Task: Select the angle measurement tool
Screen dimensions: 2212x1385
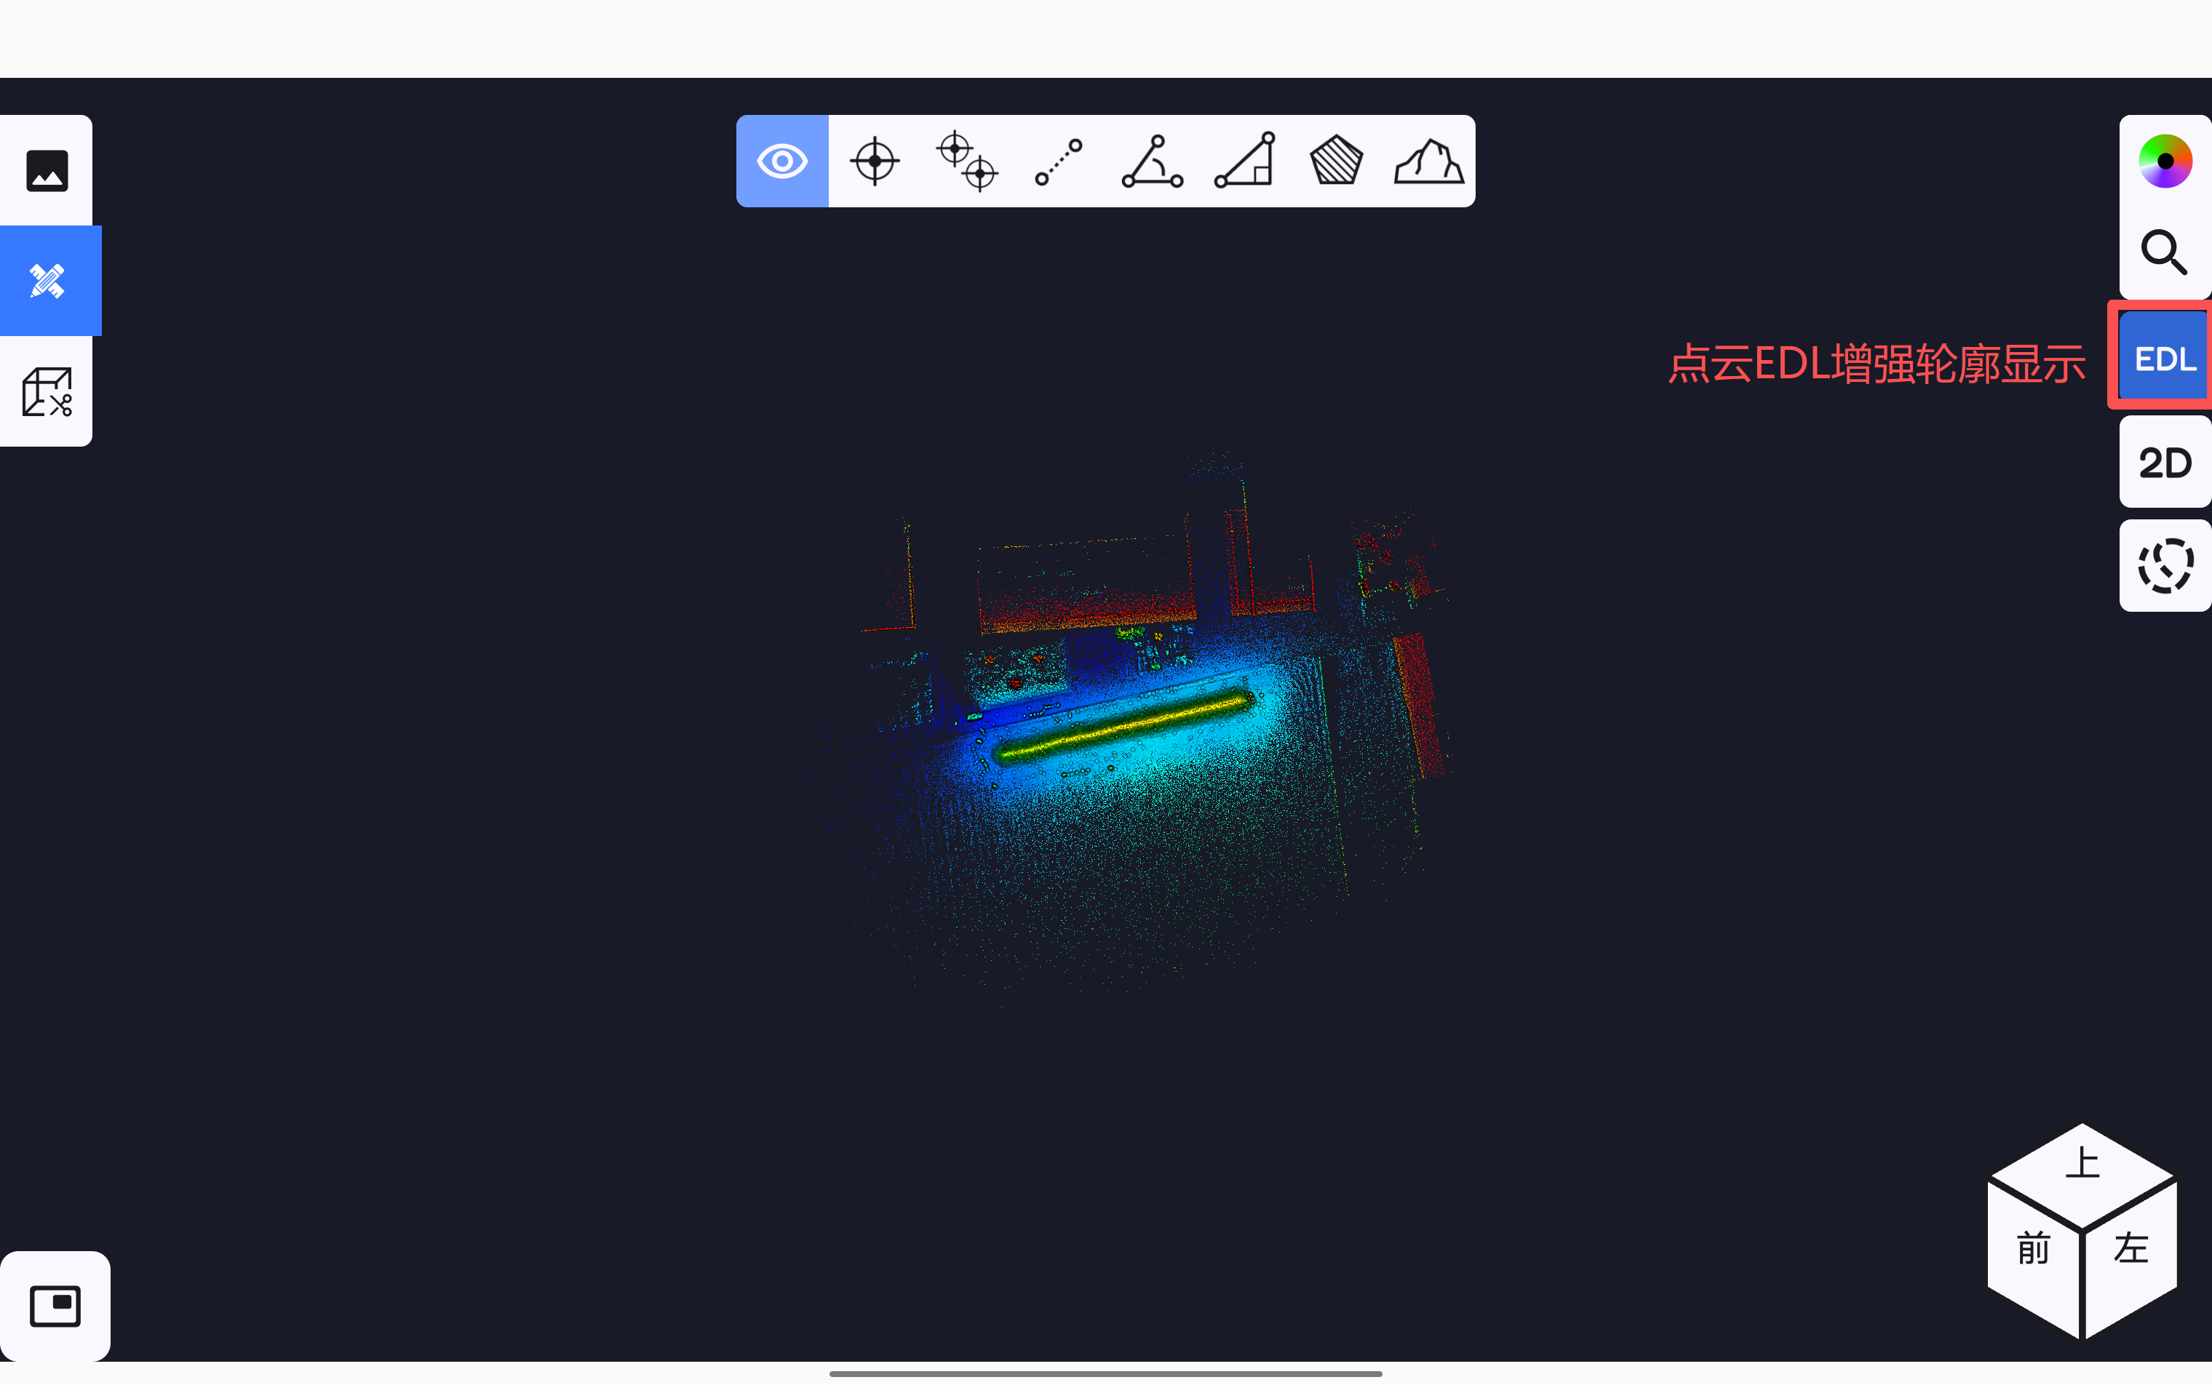Action: (1152, 161)
